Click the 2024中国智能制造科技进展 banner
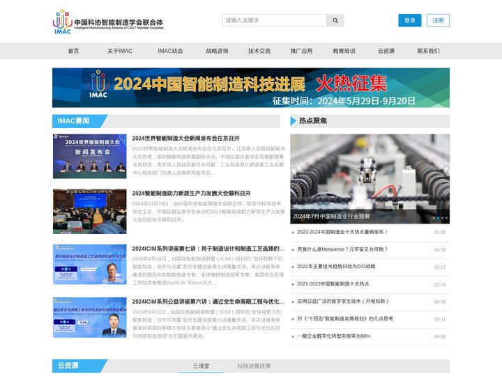The width and height of the screenshot is (502, 376). point(251,88)
